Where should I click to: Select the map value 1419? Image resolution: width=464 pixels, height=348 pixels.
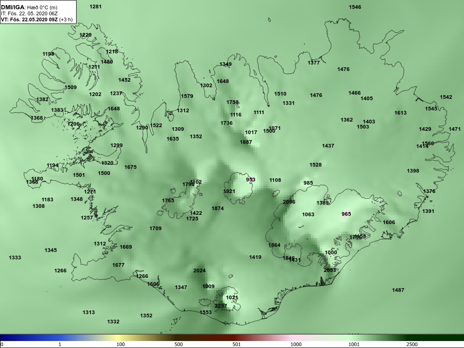pyautogui.click(x=255, y=257)
